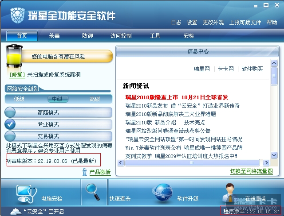Open news 瑞星网站改版问卷调查活动获奖公告

[x=168, y=131]
